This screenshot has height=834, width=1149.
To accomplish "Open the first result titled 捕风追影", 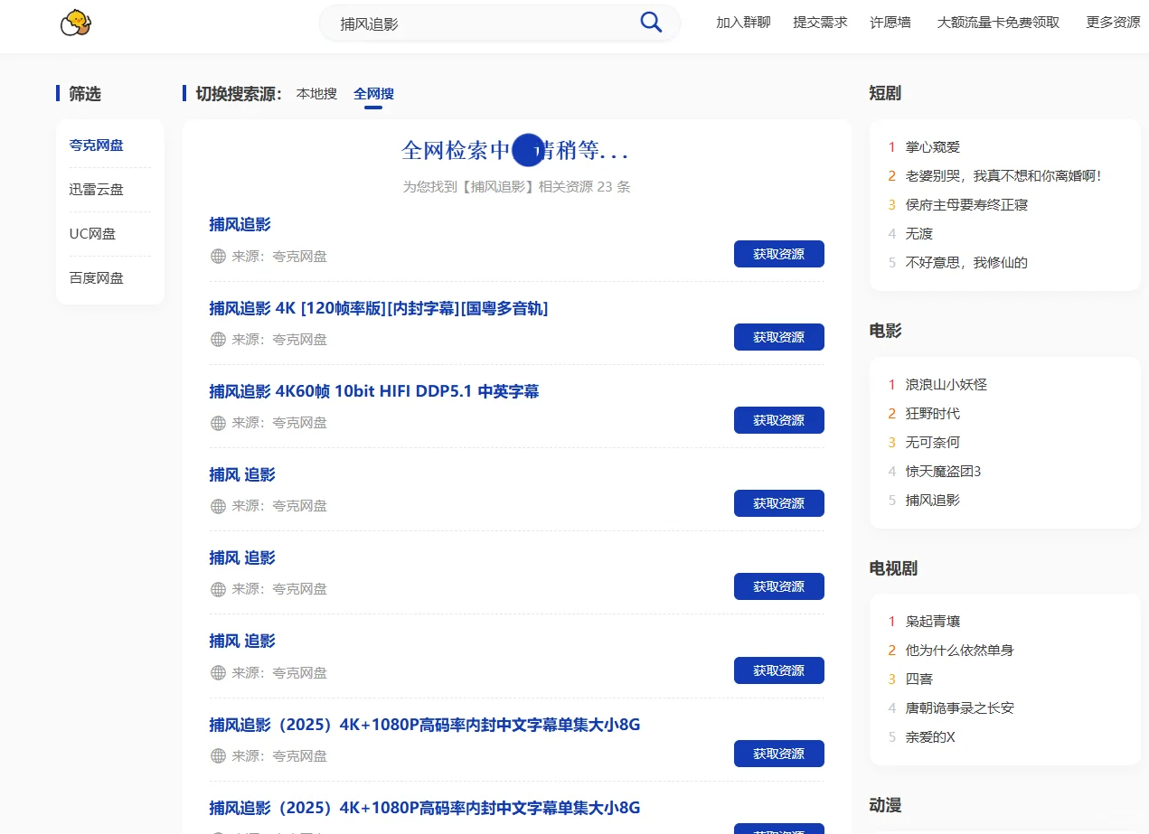I will coord(240,224).
